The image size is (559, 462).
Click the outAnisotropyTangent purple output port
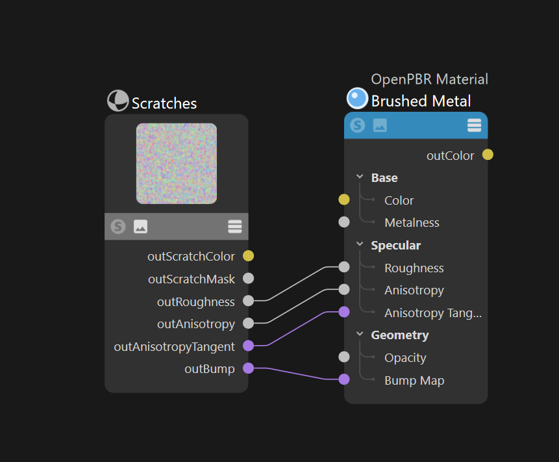coord(248,346)
